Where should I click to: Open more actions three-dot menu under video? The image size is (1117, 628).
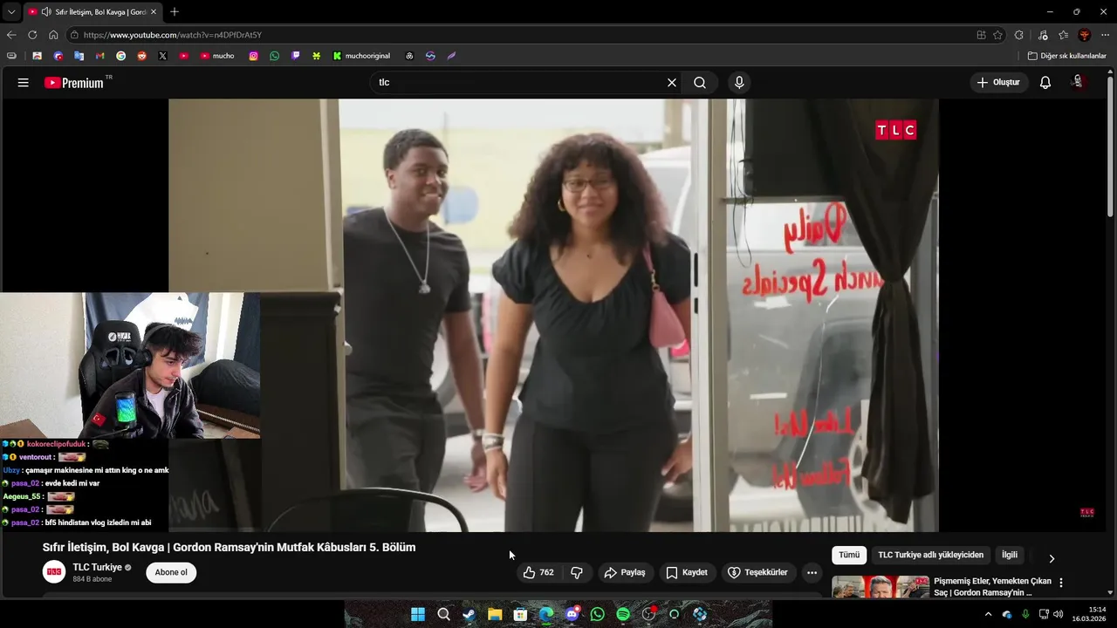[812, 573]
